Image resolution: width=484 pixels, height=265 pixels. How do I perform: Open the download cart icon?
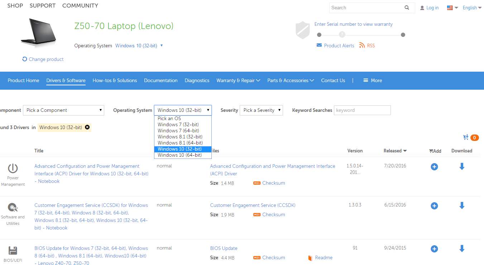tap(466, 137)
